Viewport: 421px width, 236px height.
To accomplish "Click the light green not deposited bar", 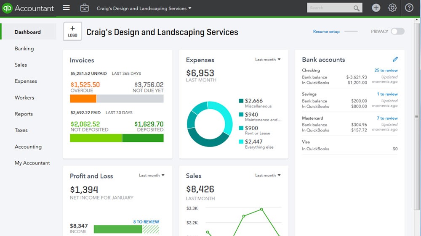I will pyautogui.click(x=96, y=138).
